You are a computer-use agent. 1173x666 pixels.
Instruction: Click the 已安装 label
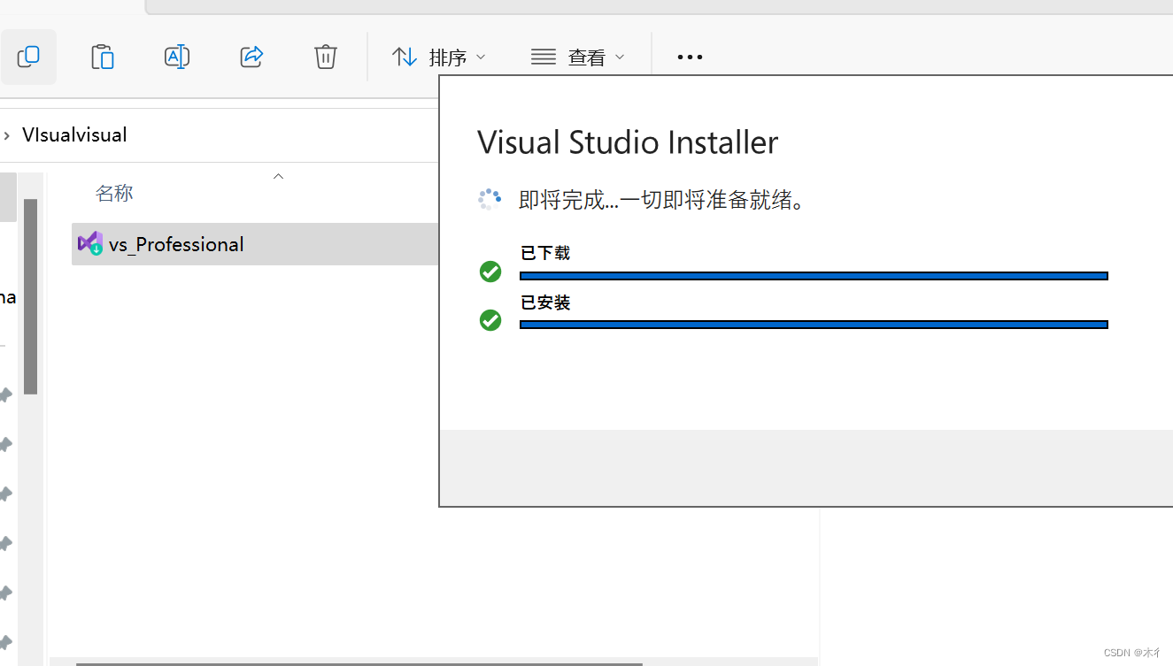[545, 303]
